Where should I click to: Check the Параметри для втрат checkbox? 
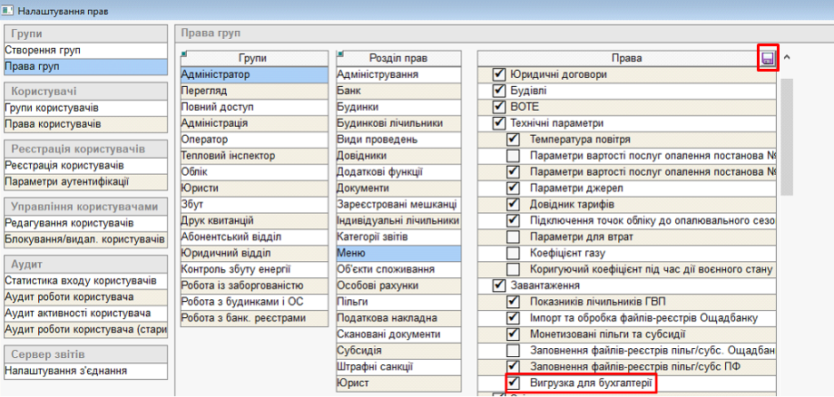(513, 237)
